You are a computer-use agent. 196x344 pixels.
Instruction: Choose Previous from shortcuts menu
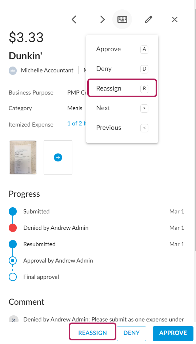point(122,128)
